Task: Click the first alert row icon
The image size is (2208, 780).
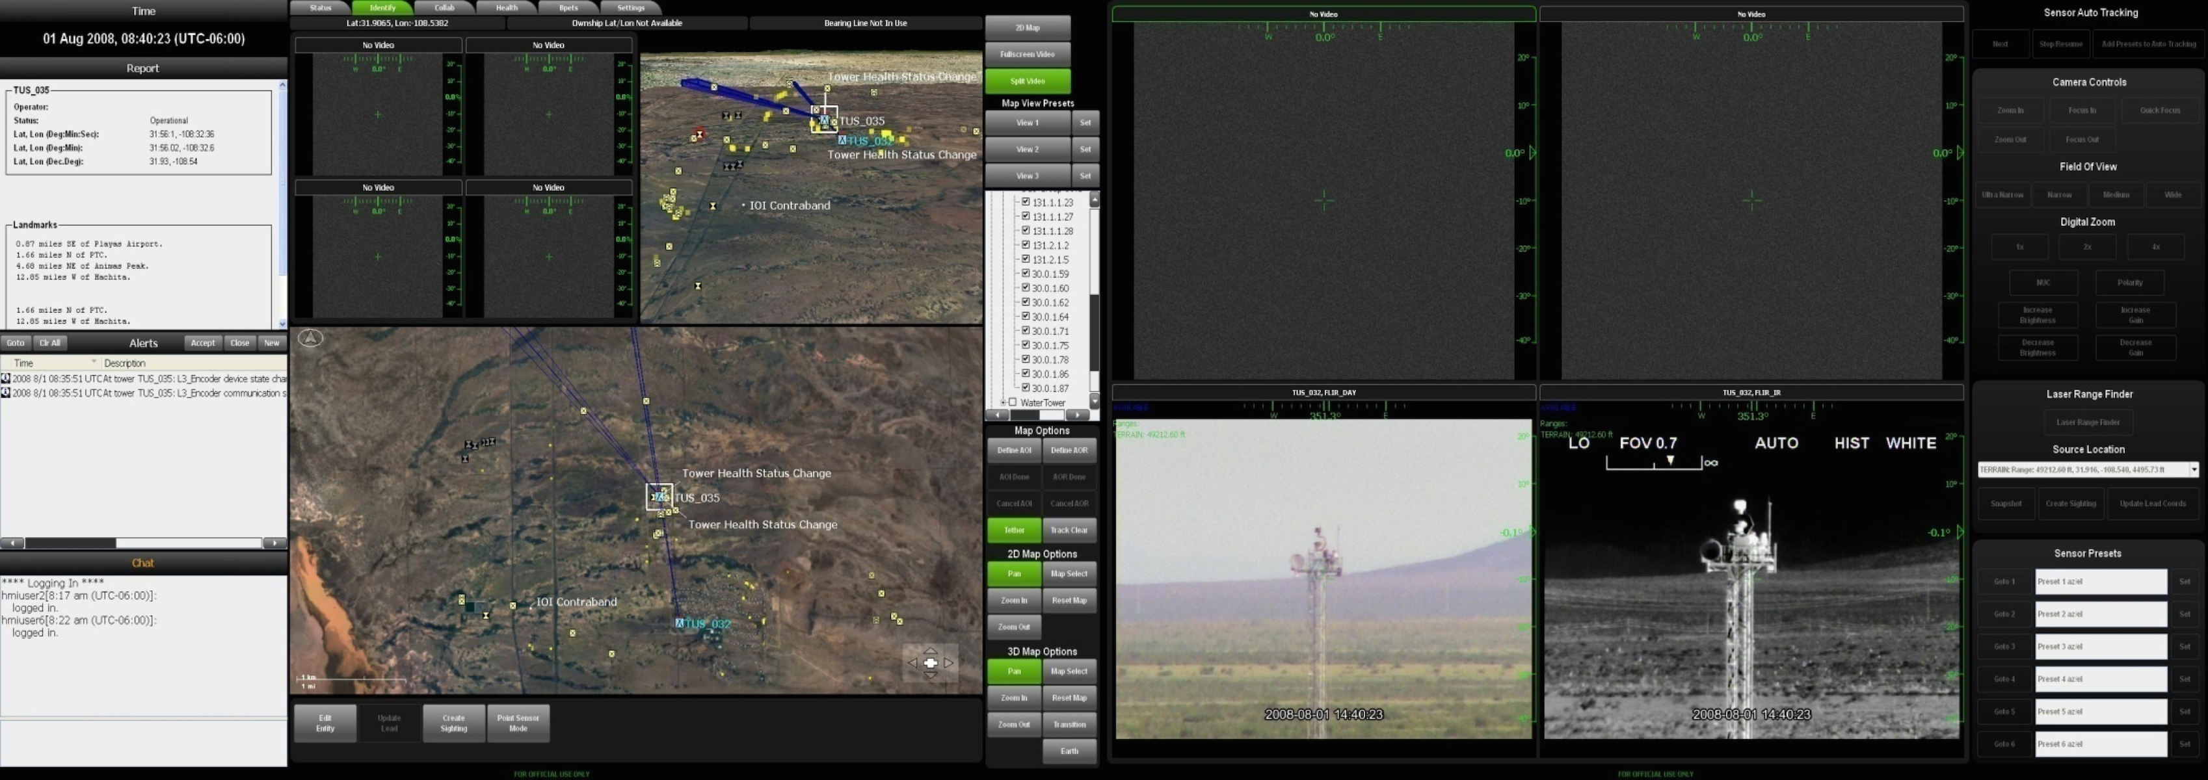Action: [6, 378]
